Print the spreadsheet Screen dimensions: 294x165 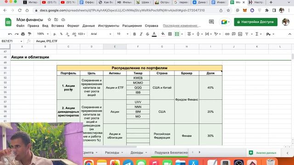tap(23, 34)
